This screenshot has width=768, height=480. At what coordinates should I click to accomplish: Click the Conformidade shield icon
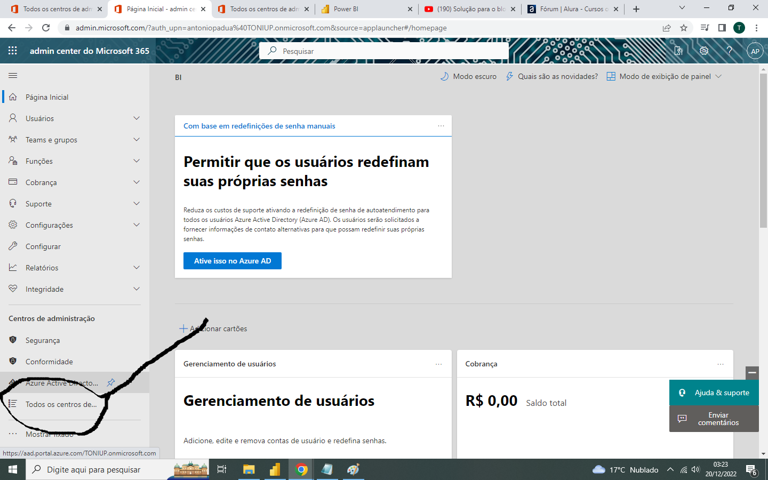(x=13, y=362)
